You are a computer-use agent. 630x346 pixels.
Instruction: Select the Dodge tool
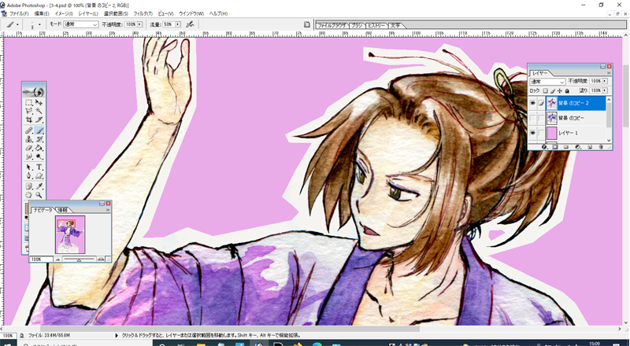pos(39,156)
